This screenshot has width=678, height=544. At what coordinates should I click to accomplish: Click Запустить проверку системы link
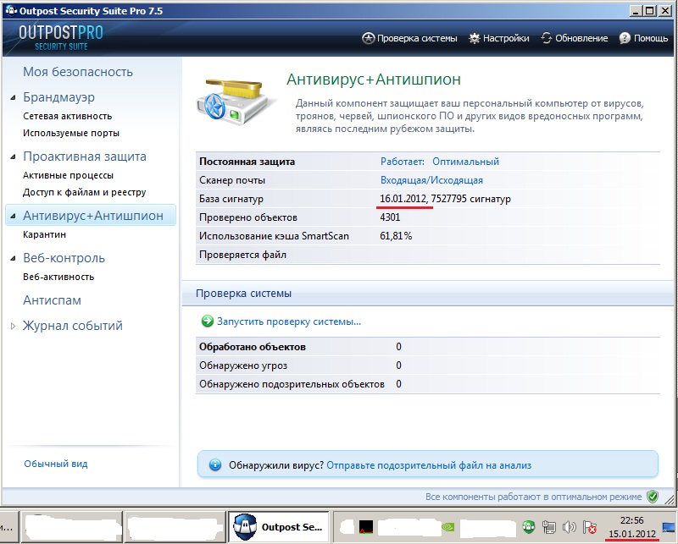(x=289, y=321)
